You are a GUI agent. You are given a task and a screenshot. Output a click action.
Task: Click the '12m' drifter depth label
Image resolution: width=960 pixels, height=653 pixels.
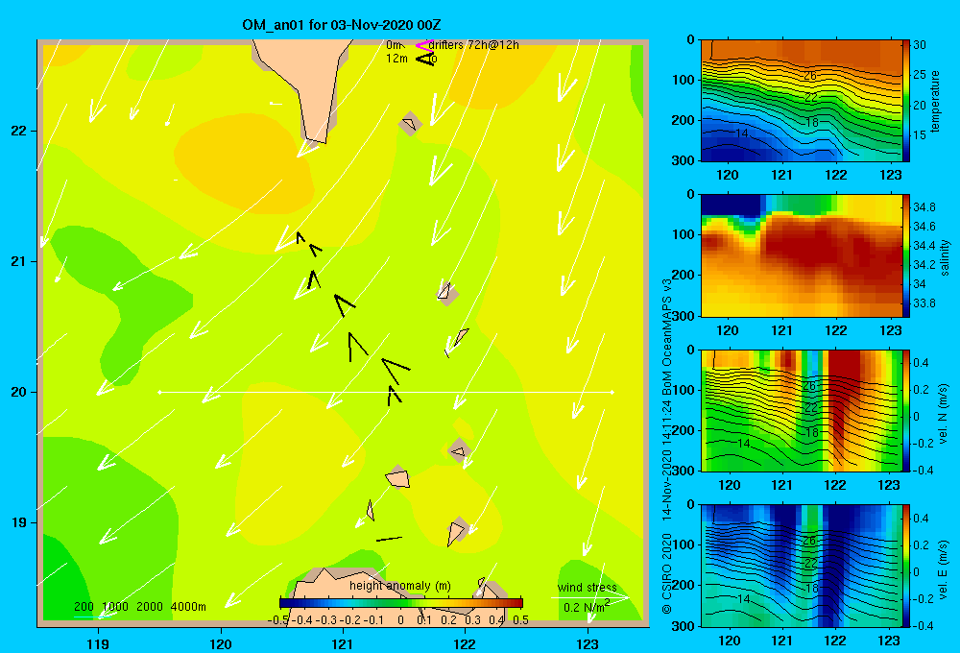396,59
